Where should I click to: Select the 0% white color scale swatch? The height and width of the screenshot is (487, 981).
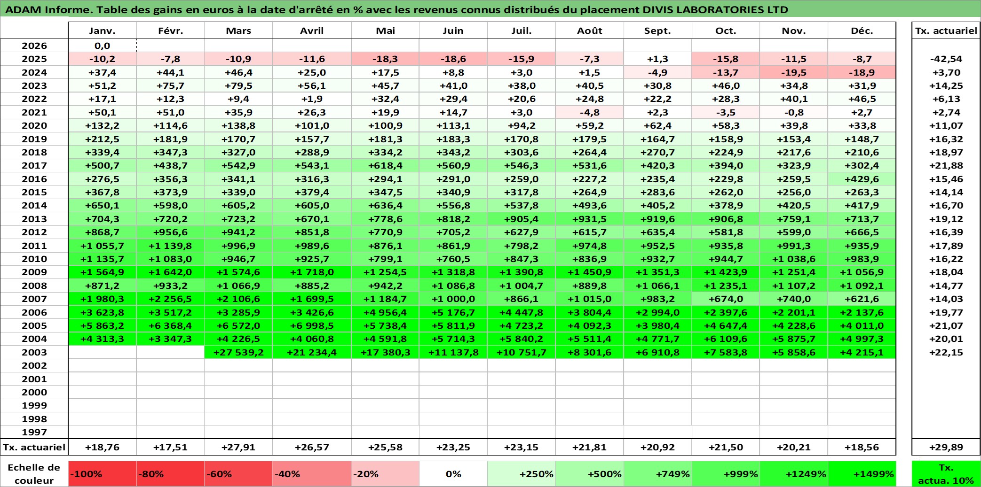pos(453,474)
